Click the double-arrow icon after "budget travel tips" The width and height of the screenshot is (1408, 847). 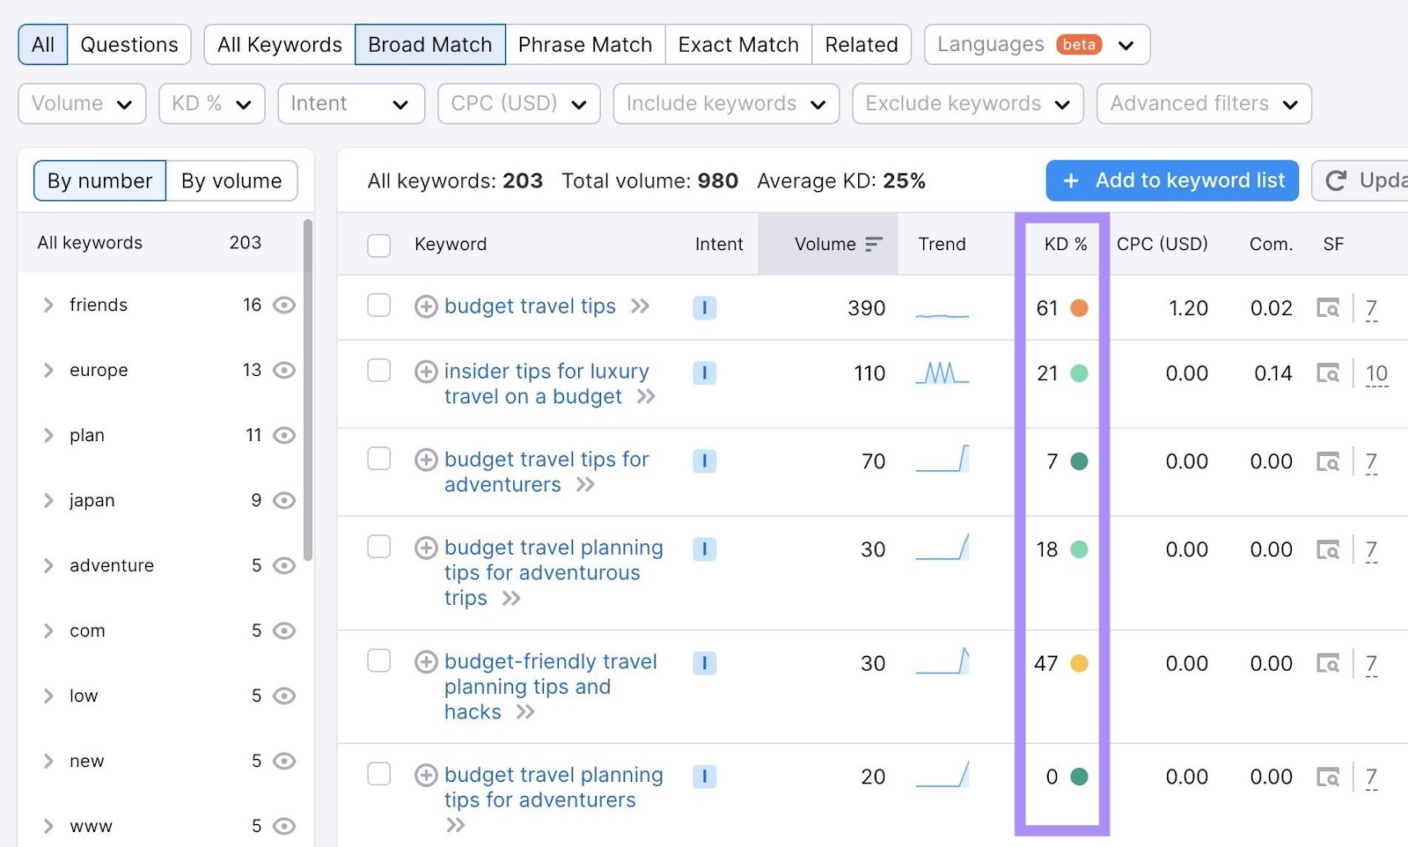(642, 306)
